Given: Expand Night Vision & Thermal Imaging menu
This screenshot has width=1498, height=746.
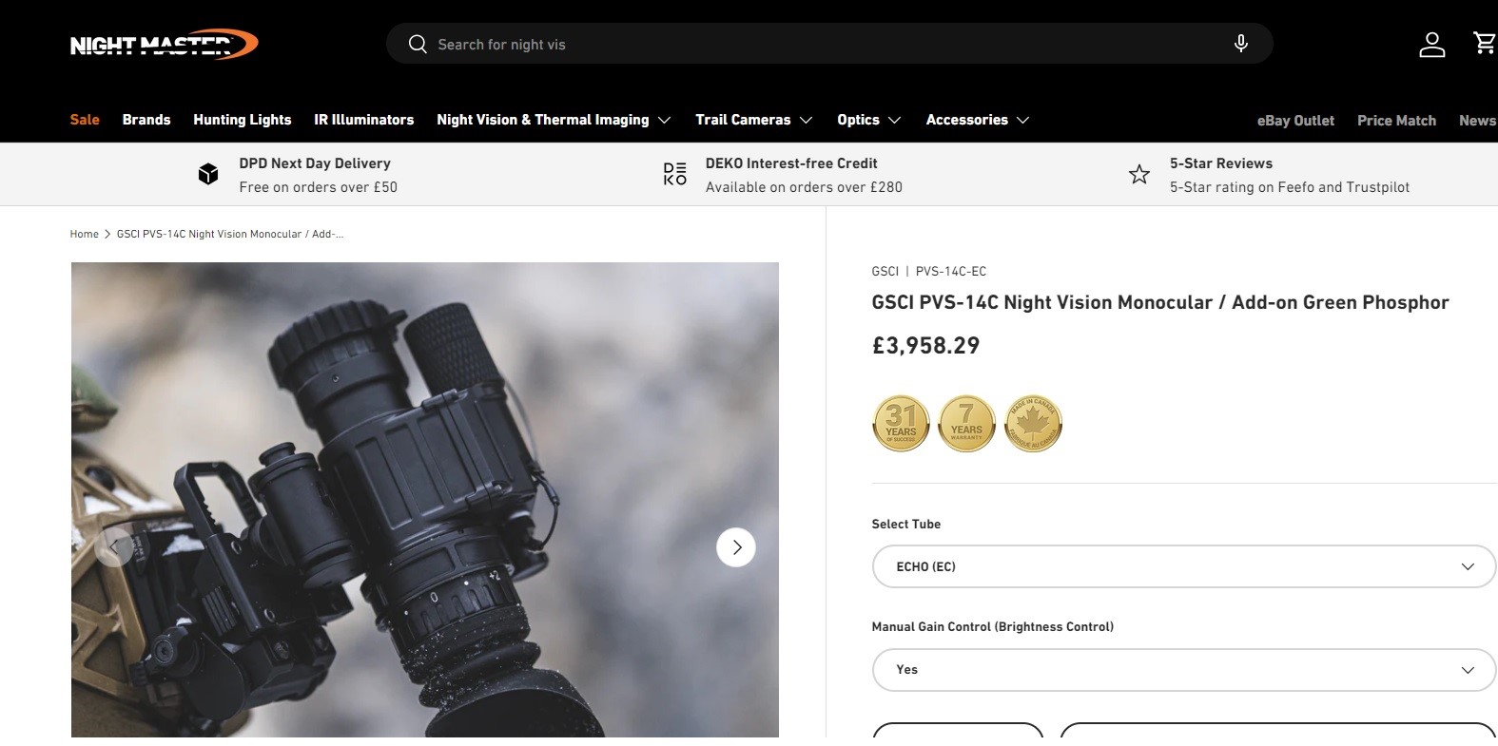Looking at the screenshot, I should tap(554, 120).
